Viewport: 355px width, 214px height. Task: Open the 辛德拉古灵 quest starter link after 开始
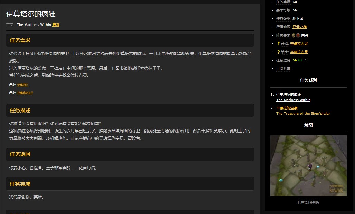299,43
